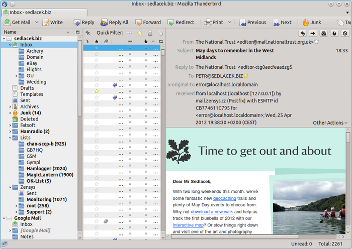Sort by read glasses column header
352x249 pixels.
[x=130, y=41]
